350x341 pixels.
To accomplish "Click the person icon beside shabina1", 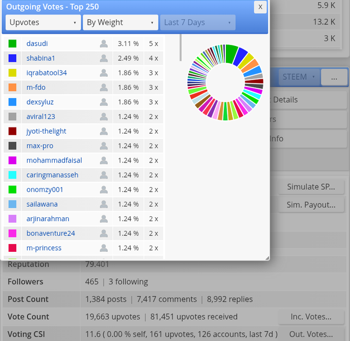I will coord(103,58).
